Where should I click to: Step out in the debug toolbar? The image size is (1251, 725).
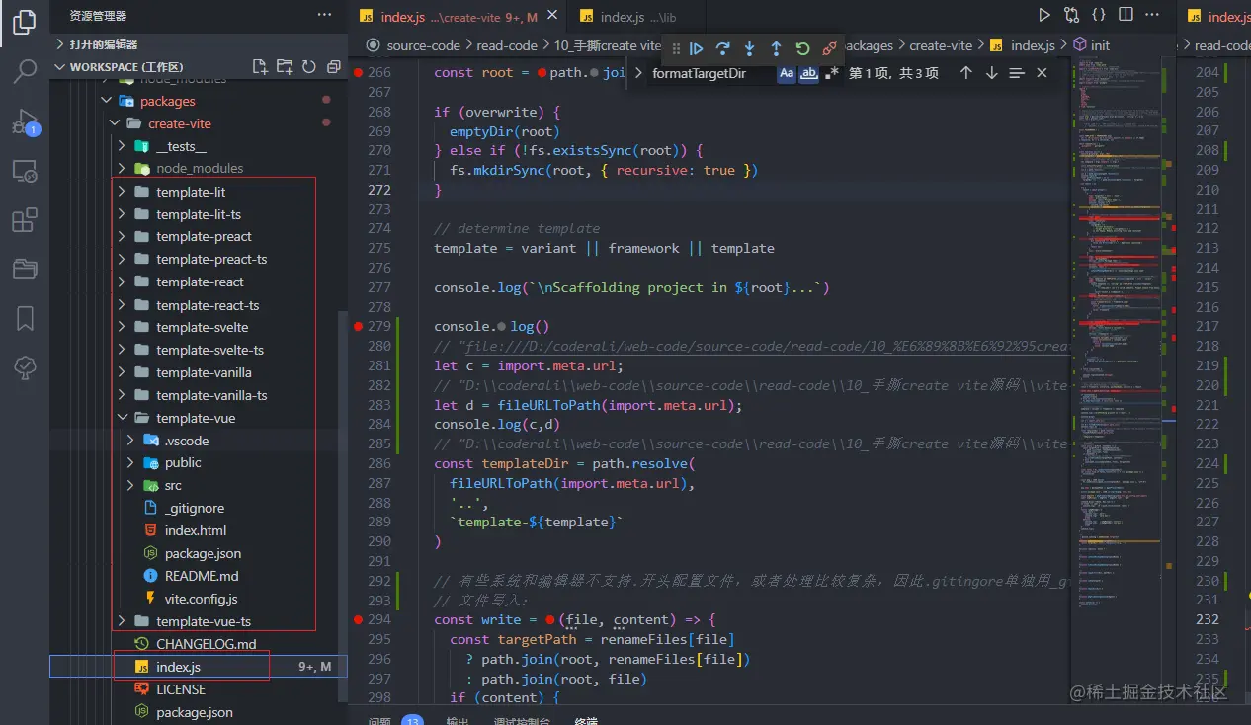pyautogui.click(x=776, y=48)
